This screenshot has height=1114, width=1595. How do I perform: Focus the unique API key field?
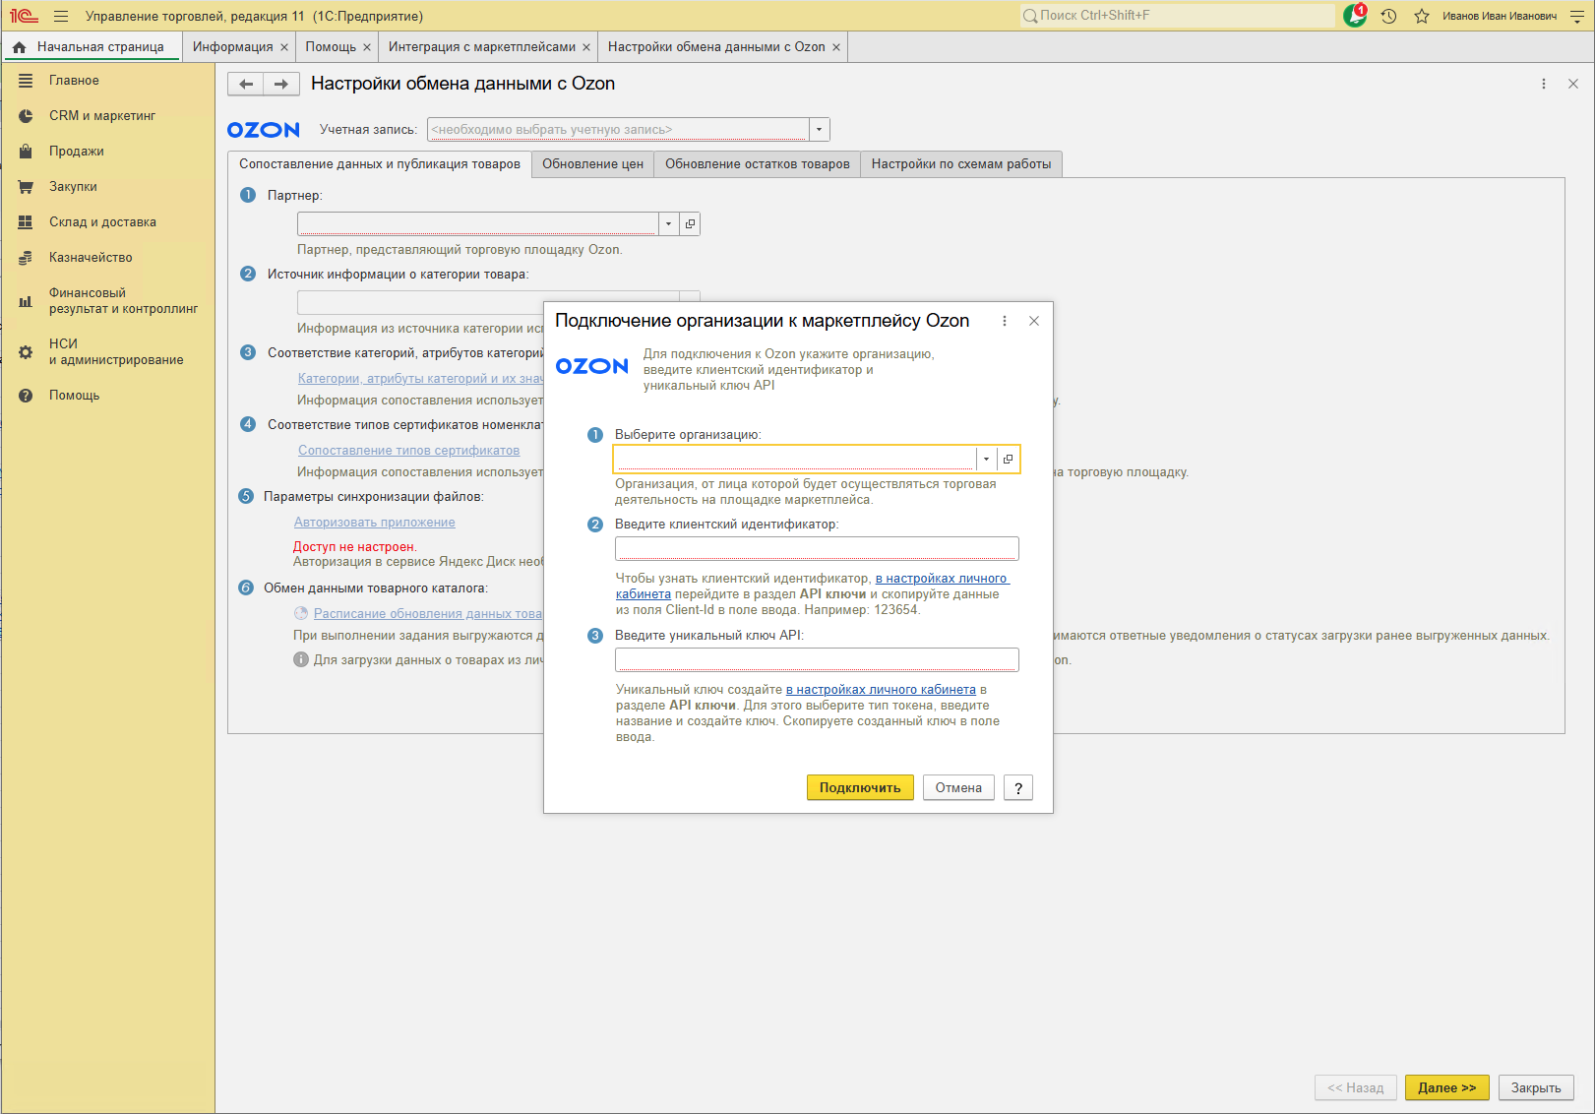816,660
